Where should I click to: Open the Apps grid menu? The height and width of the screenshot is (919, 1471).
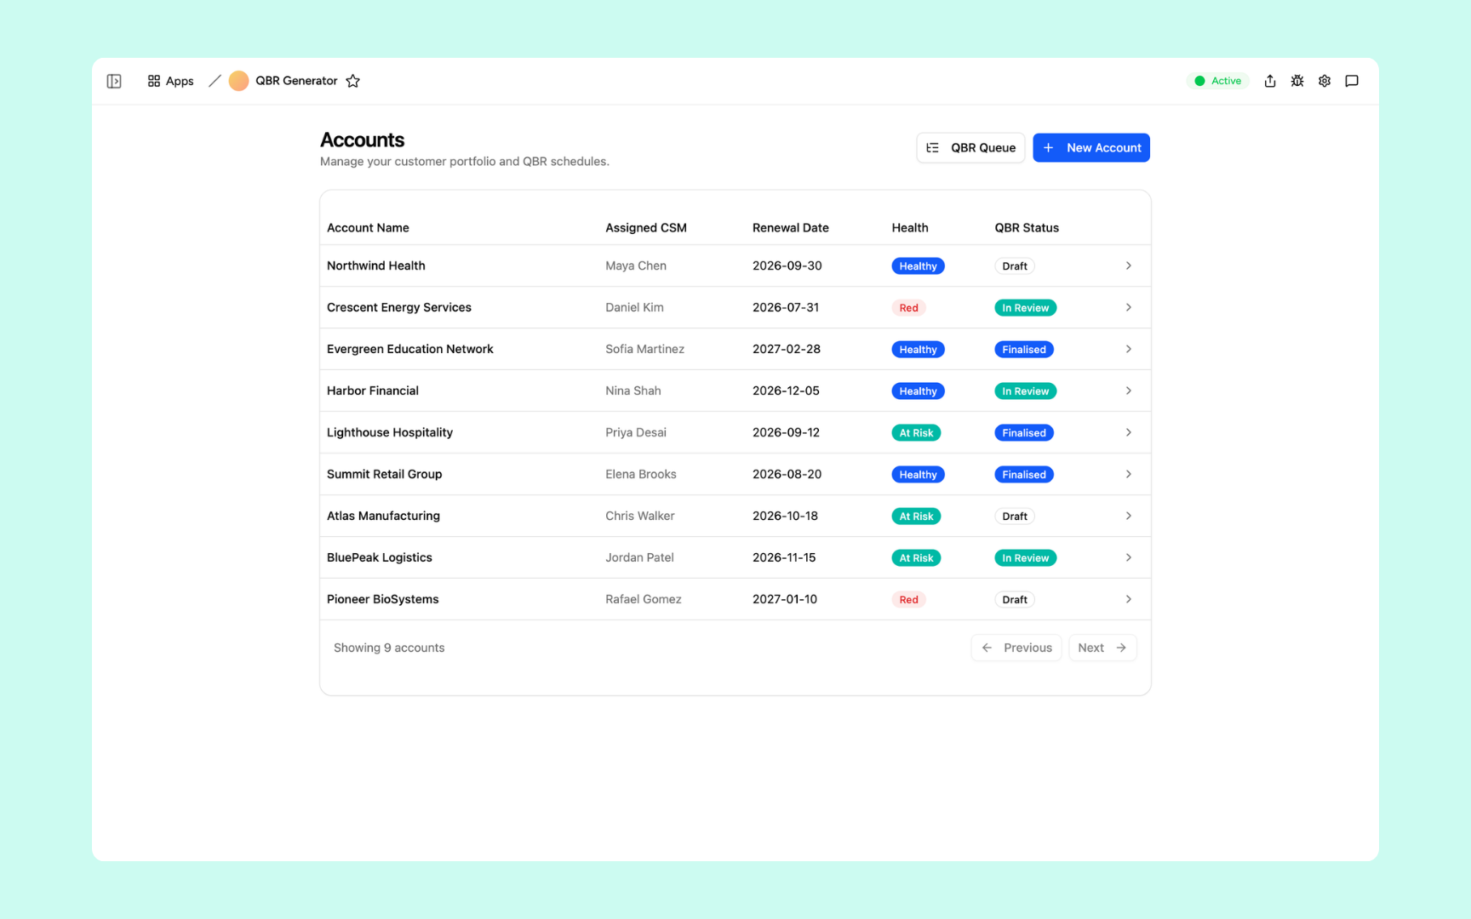[x=170, y=81]
